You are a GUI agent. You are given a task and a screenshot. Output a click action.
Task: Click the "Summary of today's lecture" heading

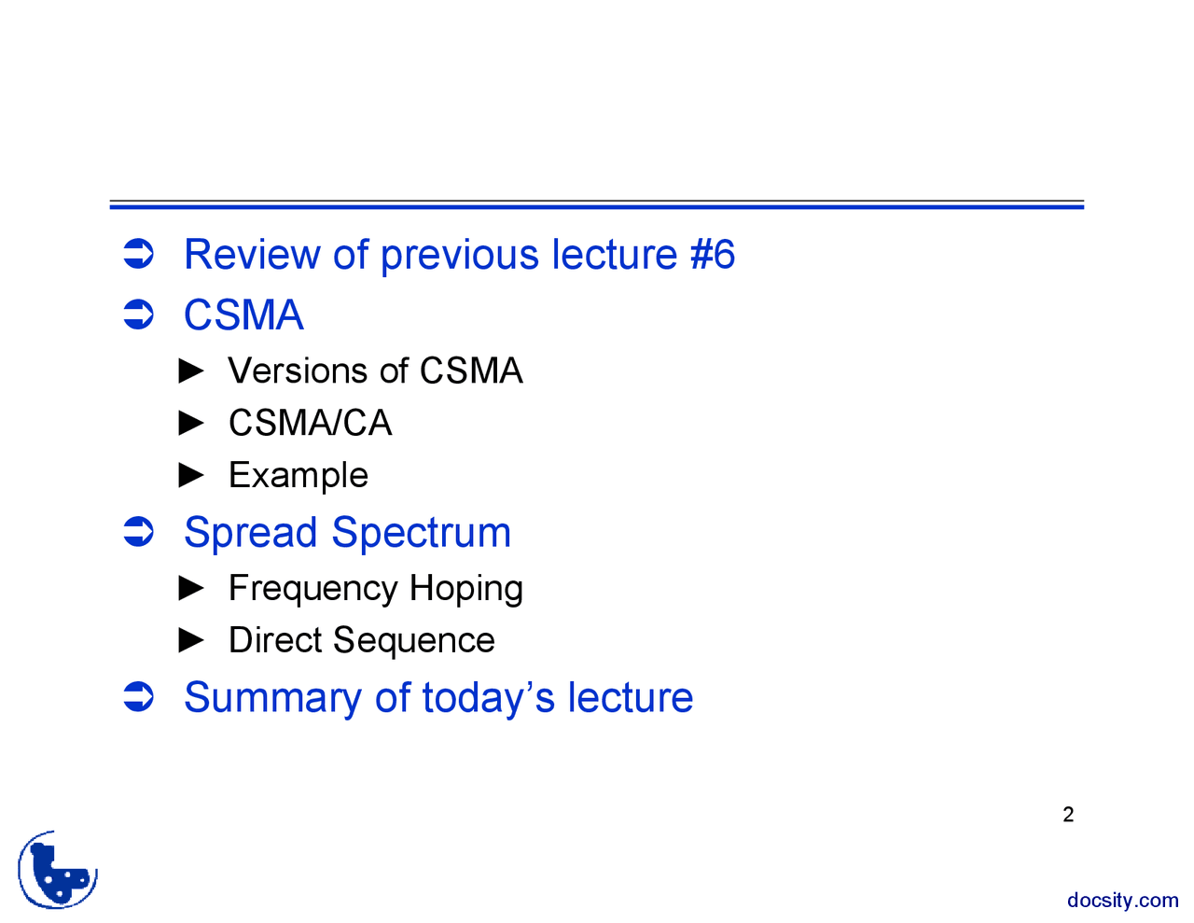point(438,698)
